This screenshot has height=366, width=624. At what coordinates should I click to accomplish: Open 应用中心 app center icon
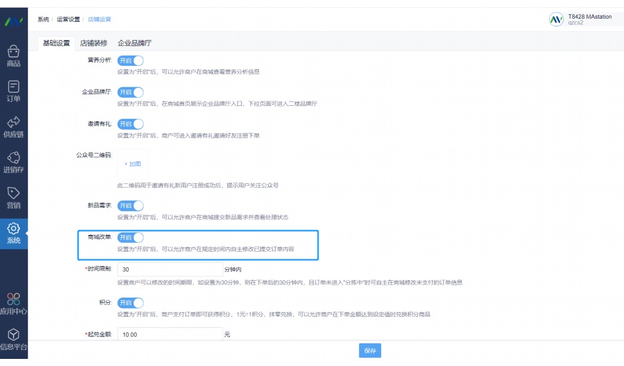[x=14, y=303]
